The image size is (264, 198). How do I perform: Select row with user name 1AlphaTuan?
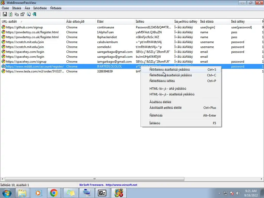click(x=132, y=32)
